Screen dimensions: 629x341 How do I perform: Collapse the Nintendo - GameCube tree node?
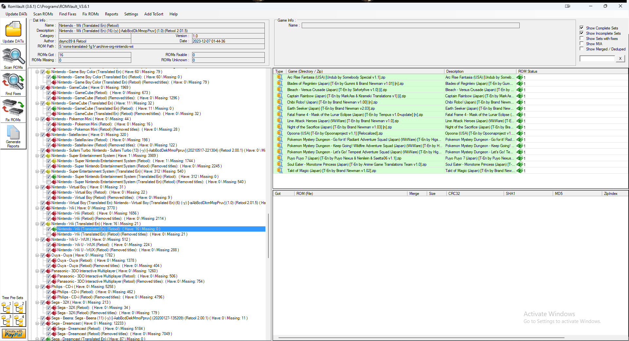[x=37, y=87]
